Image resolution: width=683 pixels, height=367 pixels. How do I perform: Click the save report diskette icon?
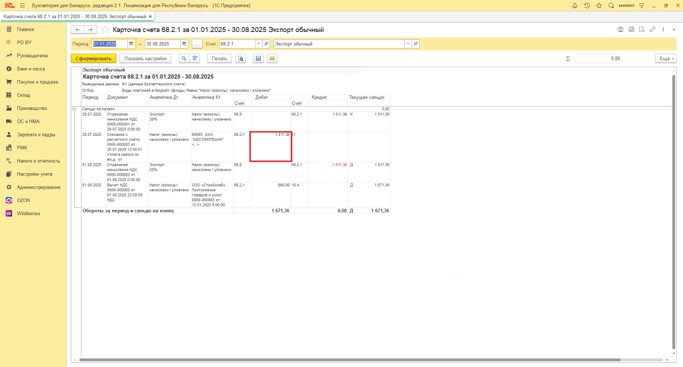[258, 58]
